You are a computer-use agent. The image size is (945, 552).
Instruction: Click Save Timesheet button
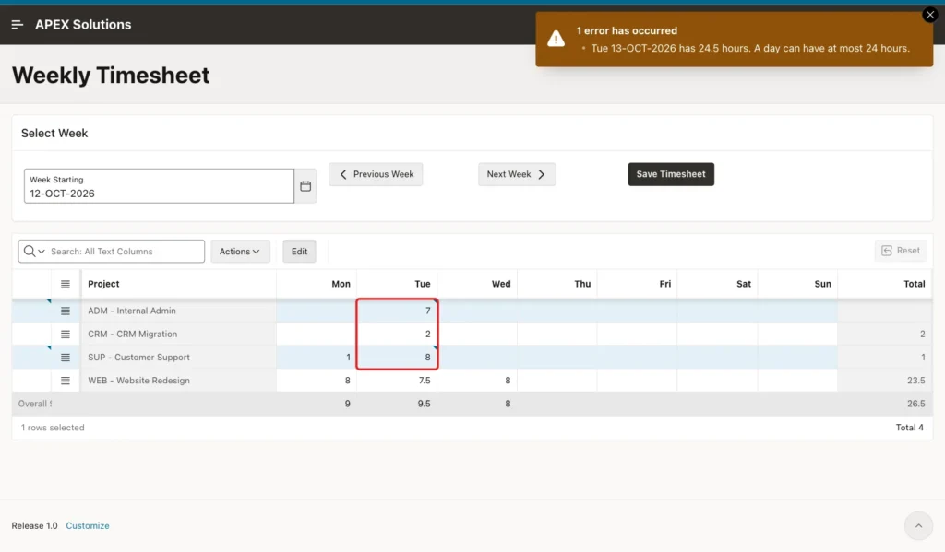671,174
